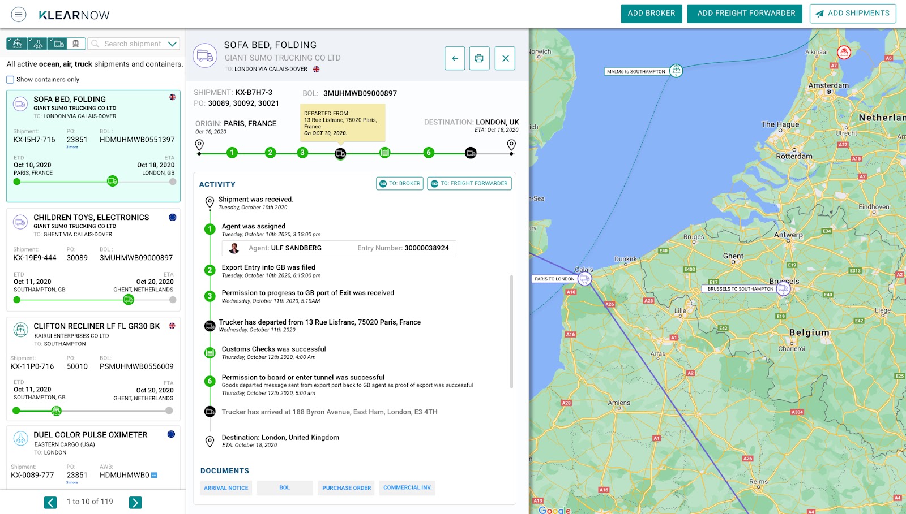This screenshot has width=906, height=514.
Task: Click the large truck icon in detail header
Action: tap(205, 56)
